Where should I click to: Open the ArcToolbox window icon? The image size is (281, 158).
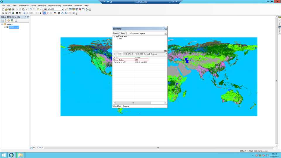click(x=80, y=9)
